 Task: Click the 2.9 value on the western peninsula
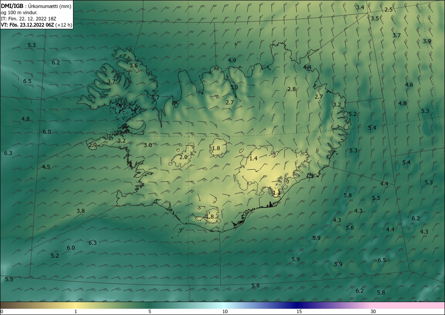[x=93, y=145]
